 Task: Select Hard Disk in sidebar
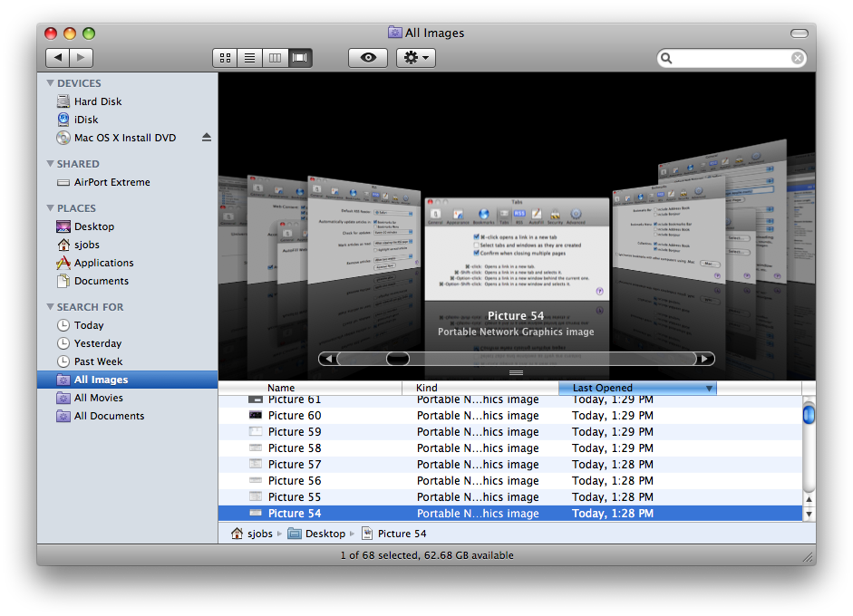pyautogui.click(x=127, y=101)
